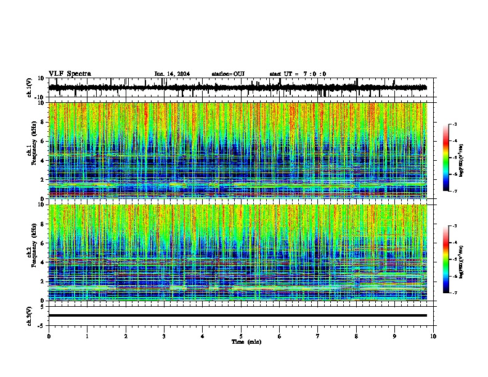Click the "ch.1(V)" axis label
488x377 pixels.
click(29, 87)
